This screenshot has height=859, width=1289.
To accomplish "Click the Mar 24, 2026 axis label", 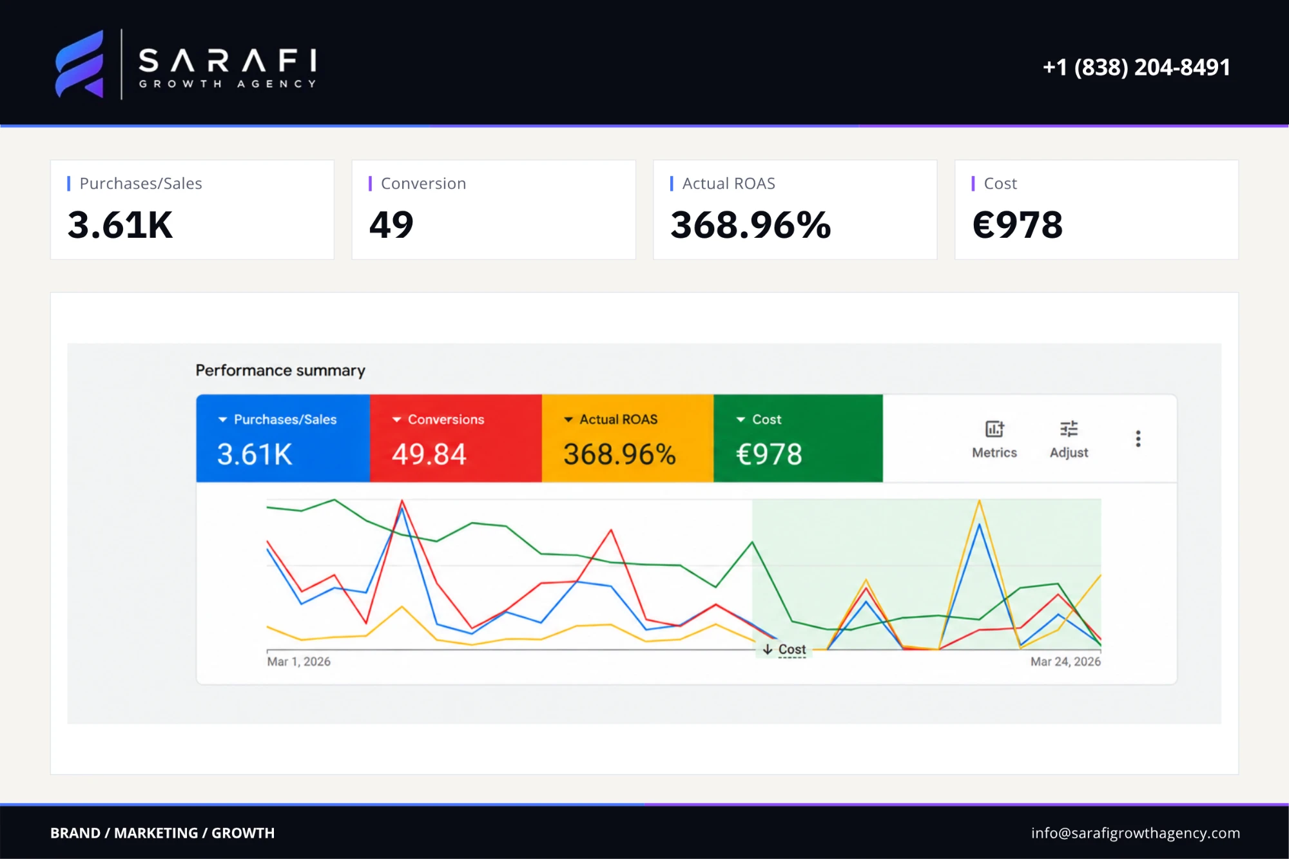I will pos(1065,662).
